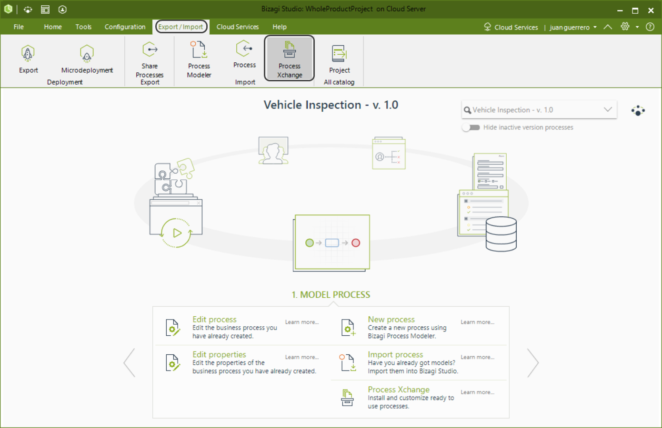Click the Process Xchange icon in list

point(348,398)
